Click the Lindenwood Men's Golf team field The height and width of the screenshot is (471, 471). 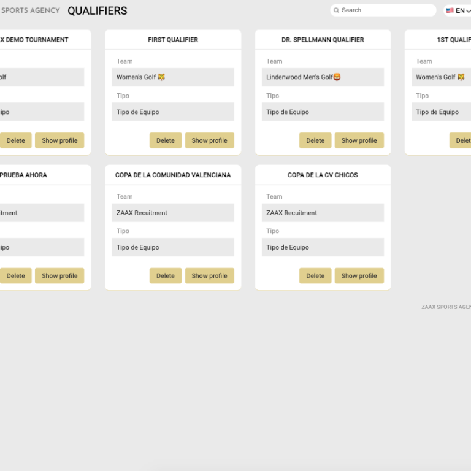[x=323, y=77]
